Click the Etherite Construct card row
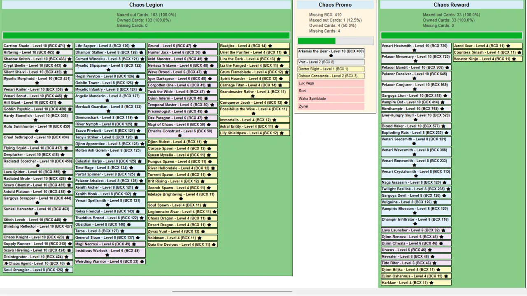Screen dimensions: 527x296 [182, 133]
